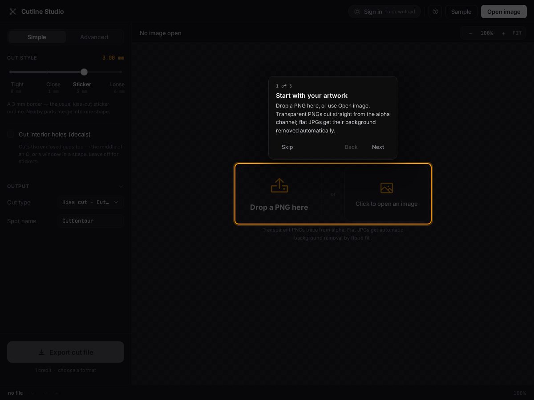
Task: Click the Cut style slider thumb
Action: 84,72
